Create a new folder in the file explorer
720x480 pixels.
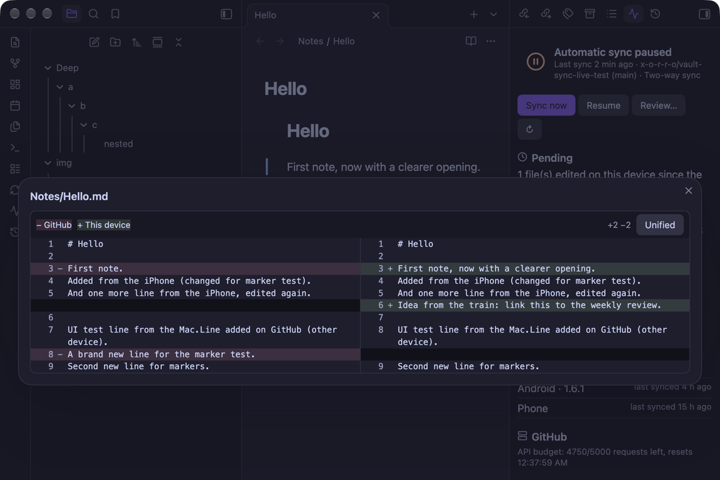[115, 42]
